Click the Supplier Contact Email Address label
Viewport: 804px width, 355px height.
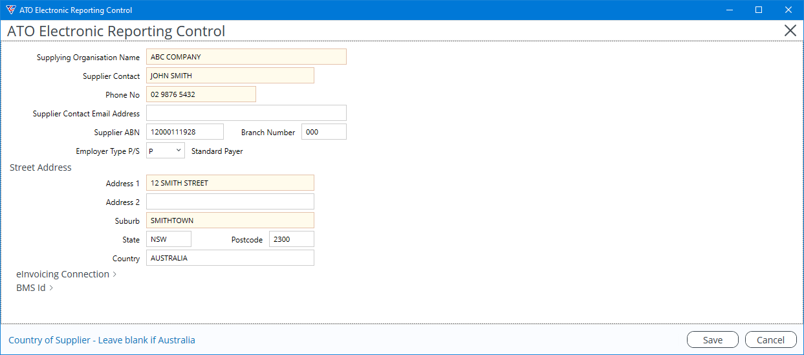(86, 114)
